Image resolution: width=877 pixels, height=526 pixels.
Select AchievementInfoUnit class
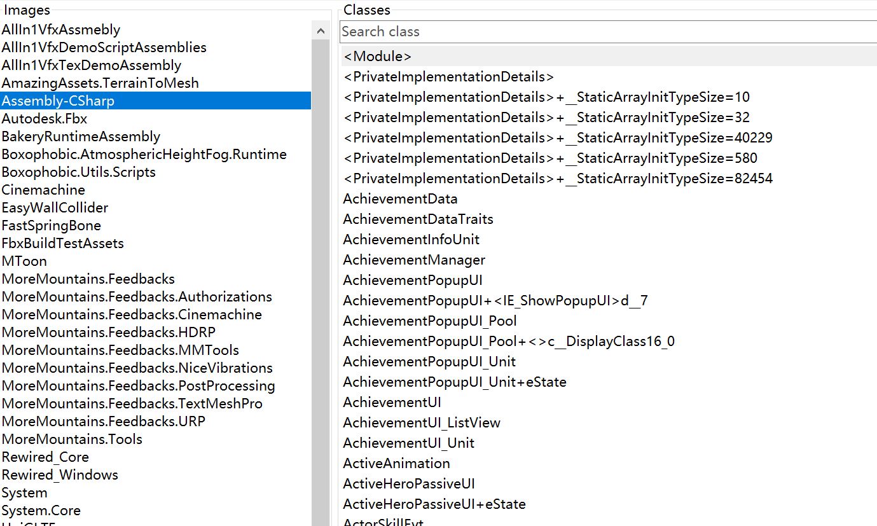coord(609,239)
